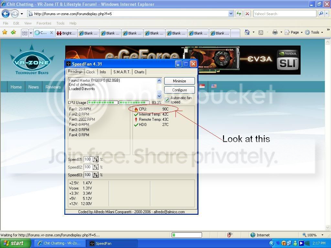Click the SpeedFan Configure button

coord(179,90)
